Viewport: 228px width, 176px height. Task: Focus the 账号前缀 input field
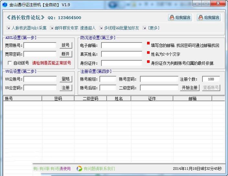click(x=108, y=79)
